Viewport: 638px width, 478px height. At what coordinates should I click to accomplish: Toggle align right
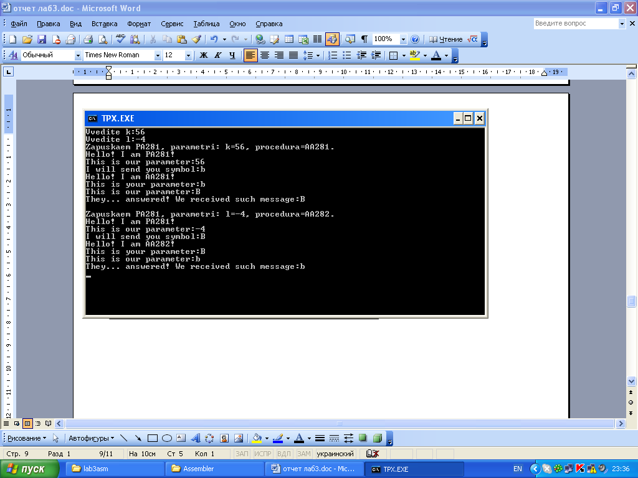point(279,55)
